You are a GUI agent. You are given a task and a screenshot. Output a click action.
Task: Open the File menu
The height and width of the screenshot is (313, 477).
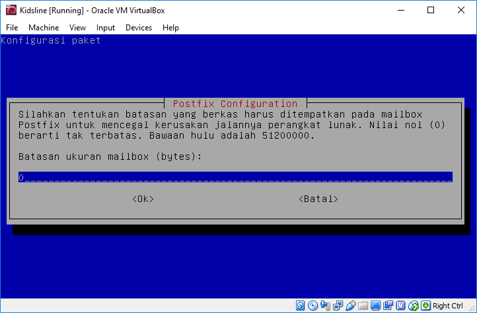click(12, 28)
